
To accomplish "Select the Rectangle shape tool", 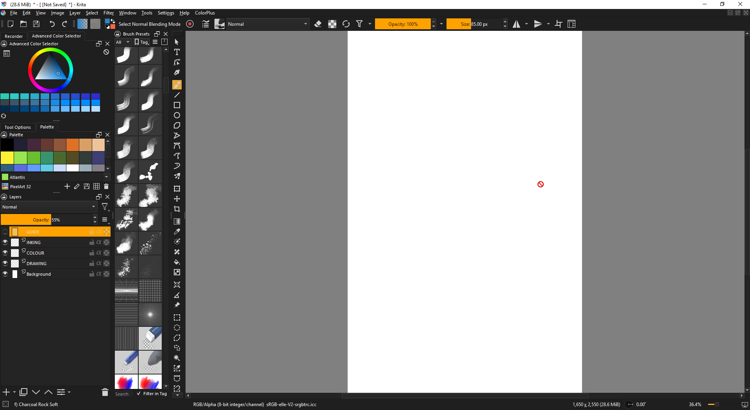I will pyautogui.click(x=177, y=105).
